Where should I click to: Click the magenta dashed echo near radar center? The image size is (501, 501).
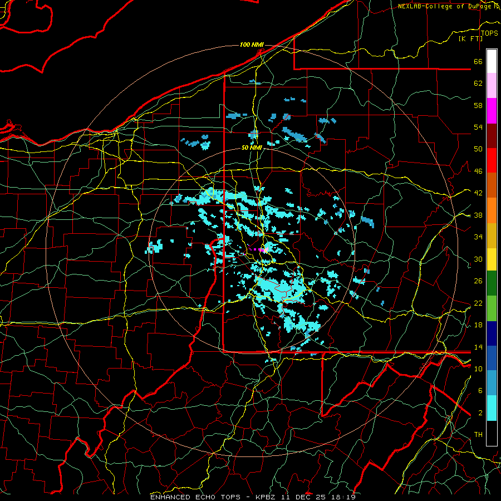(258, 249)
